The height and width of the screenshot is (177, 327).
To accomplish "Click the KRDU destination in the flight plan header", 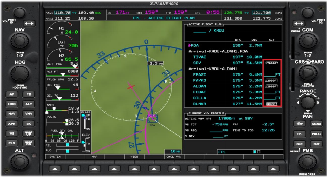I will click(219, 31).
